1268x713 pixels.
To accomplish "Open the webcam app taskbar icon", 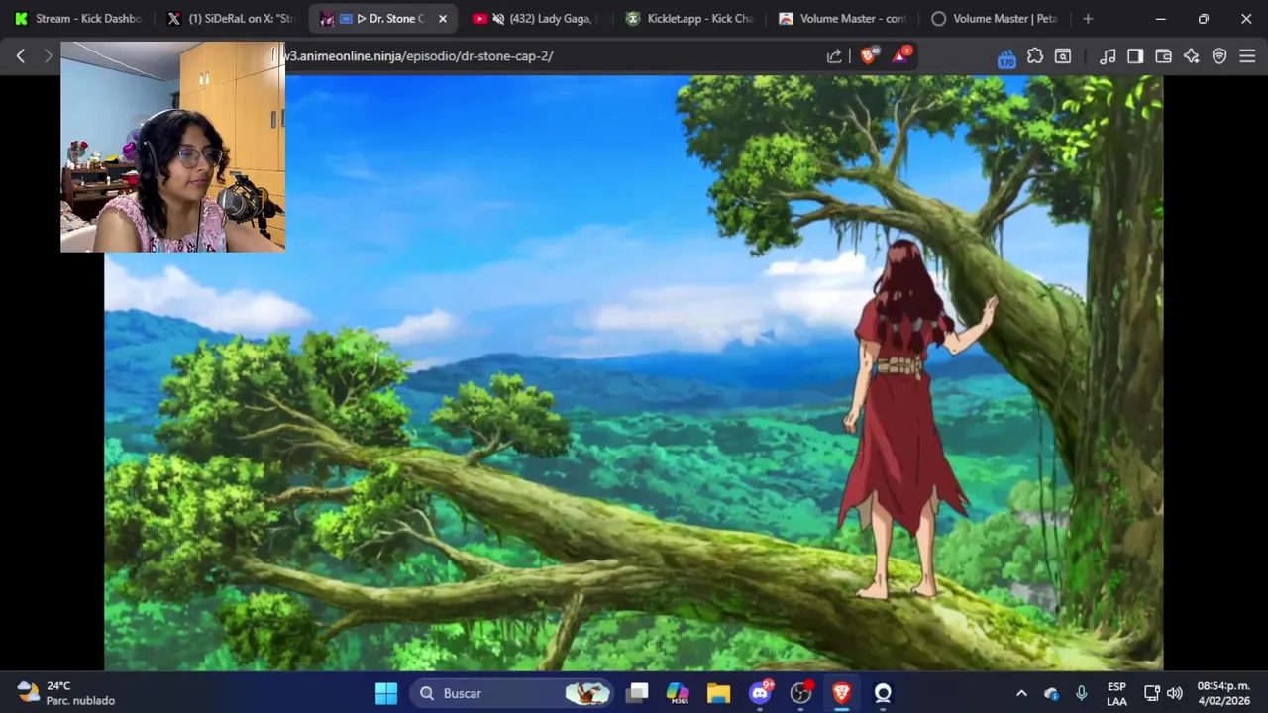I will coord(883,693).
